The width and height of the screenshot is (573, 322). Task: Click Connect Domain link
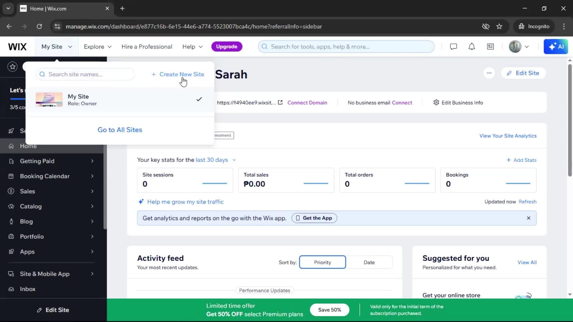(307, 103)
